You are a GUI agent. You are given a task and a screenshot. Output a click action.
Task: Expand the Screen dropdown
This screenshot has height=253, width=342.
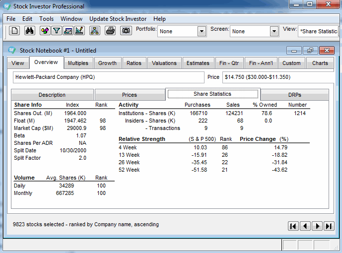click(274, 31)
